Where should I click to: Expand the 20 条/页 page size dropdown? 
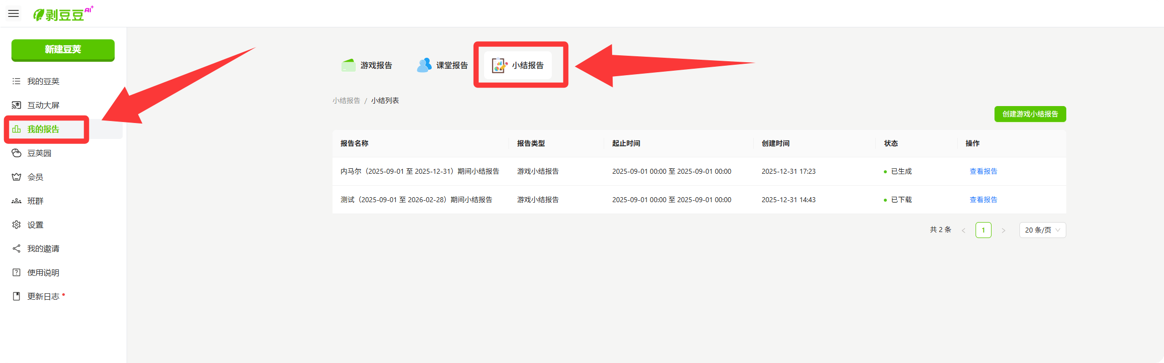(1042, 230)
